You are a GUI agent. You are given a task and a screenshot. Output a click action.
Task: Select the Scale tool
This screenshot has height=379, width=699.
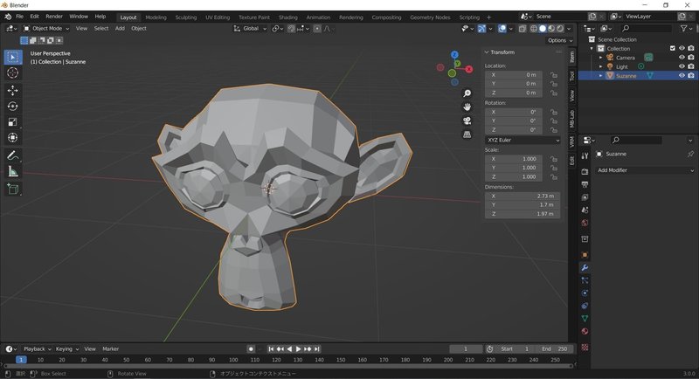13,121
